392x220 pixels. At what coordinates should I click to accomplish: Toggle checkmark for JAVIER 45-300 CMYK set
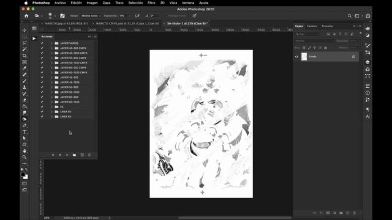pos(42,48)
